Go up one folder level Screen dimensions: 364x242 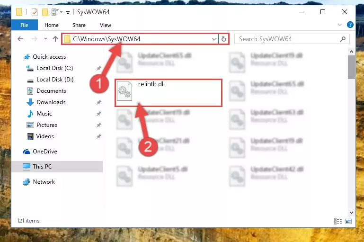coord(55,39)
